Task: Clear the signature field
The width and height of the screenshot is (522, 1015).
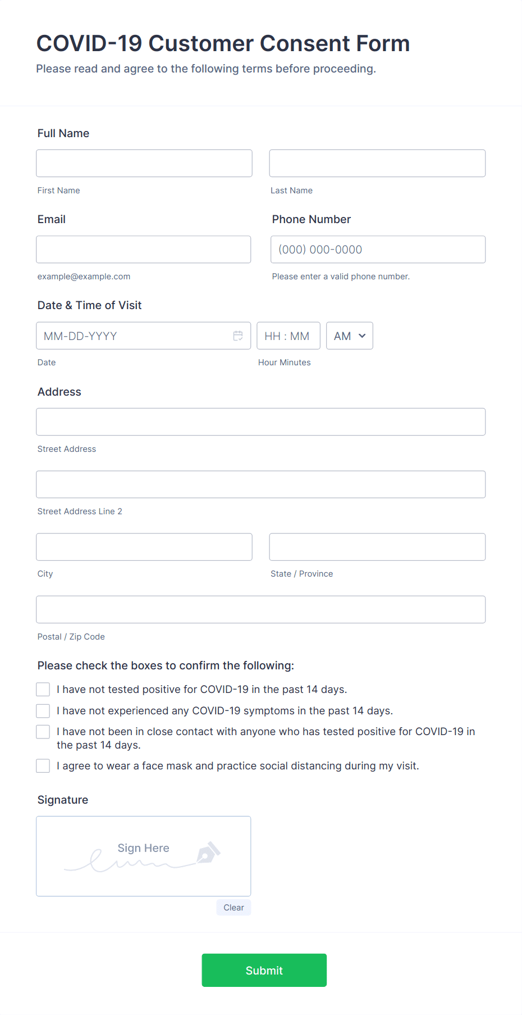Action: [233, 907]
